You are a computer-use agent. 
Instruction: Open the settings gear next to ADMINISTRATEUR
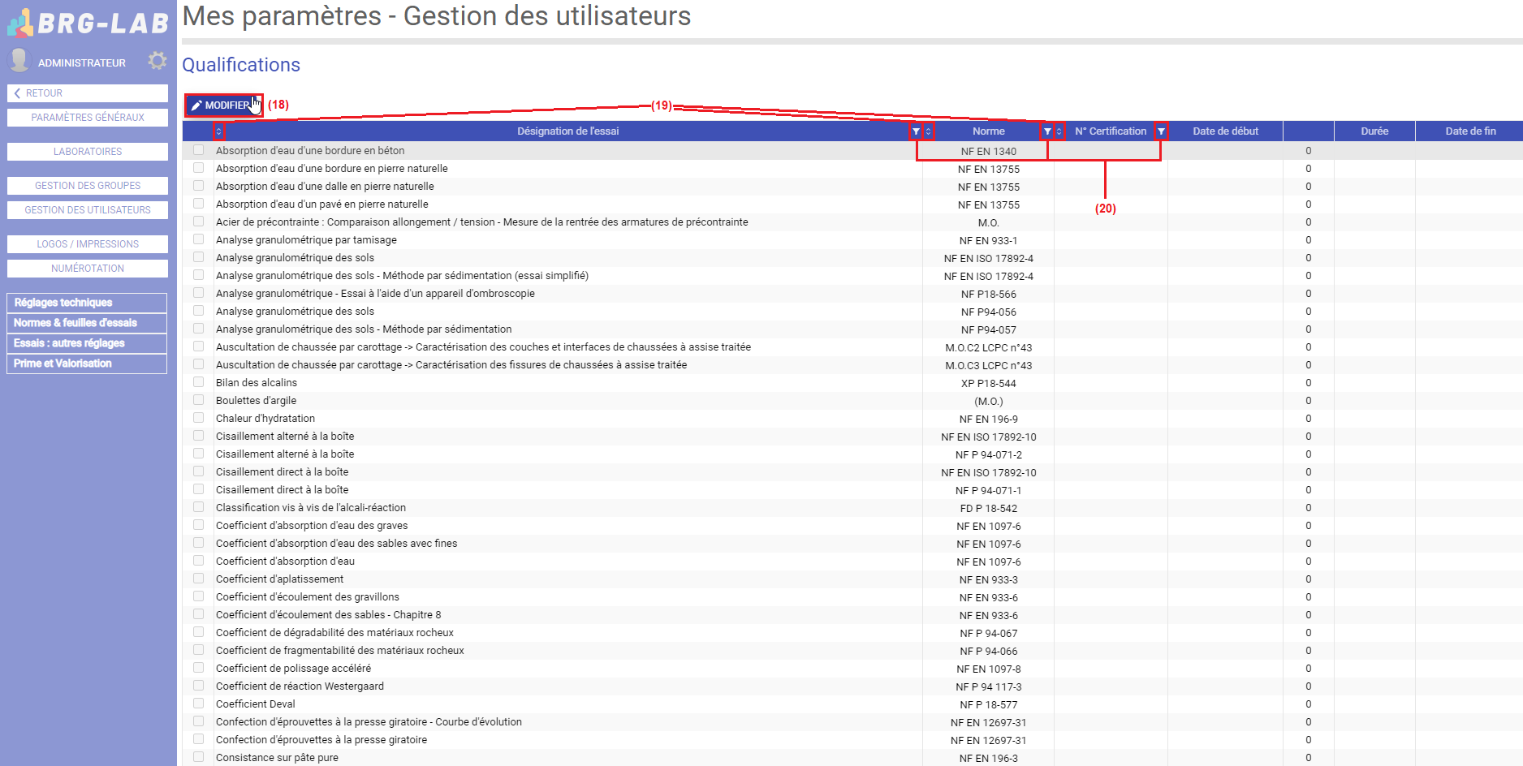157,61
